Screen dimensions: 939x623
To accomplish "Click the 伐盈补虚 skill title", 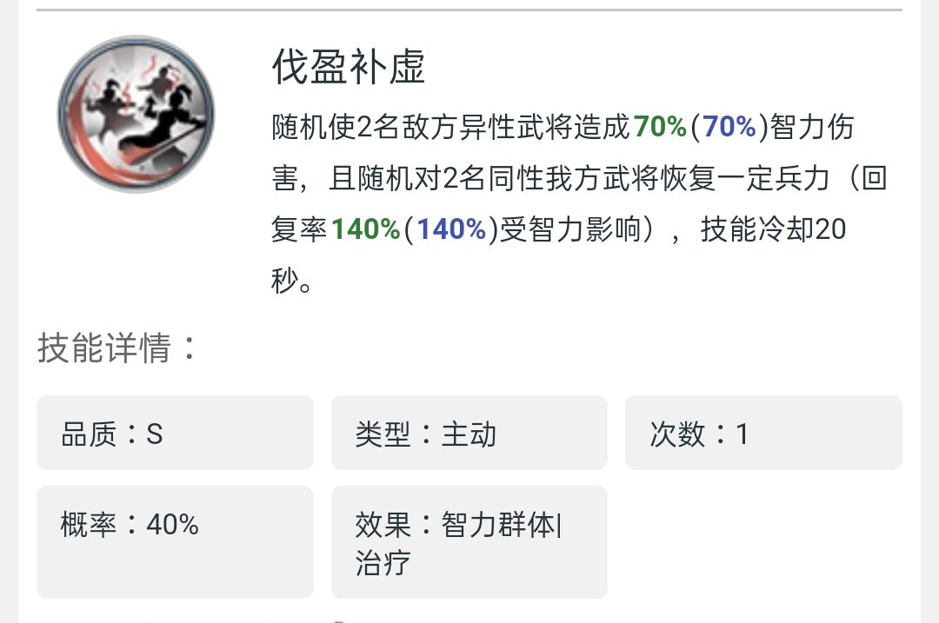I will pyautogui.click(x=349, y=66).
